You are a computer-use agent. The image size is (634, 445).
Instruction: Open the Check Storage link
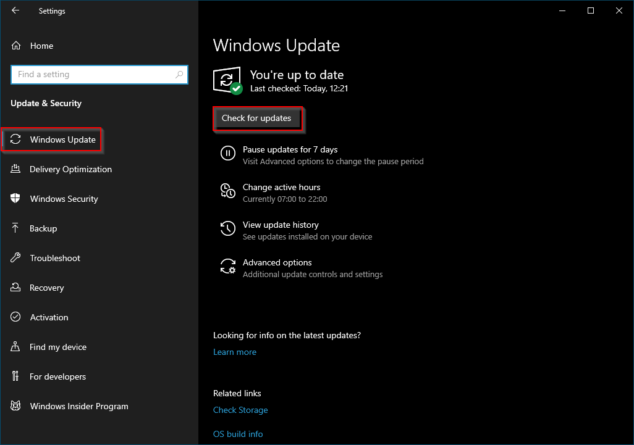(240, 409)
